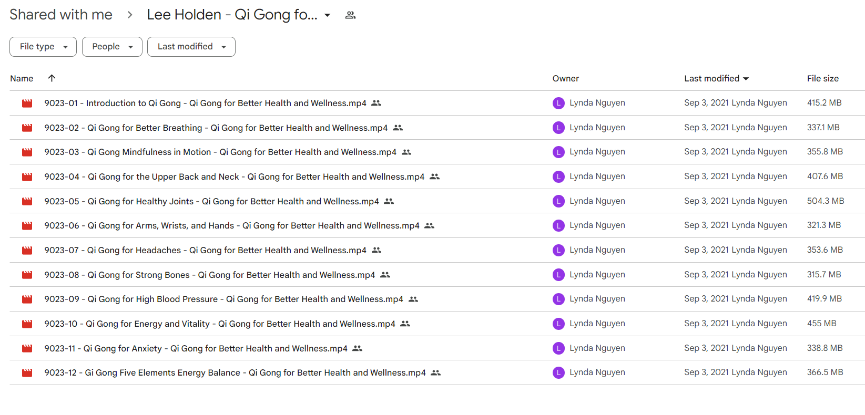Viewport: 865px width, 415px height.
Task: Click shared icon on 9023-08 Strong Bones row
Action: pos(385,275)
